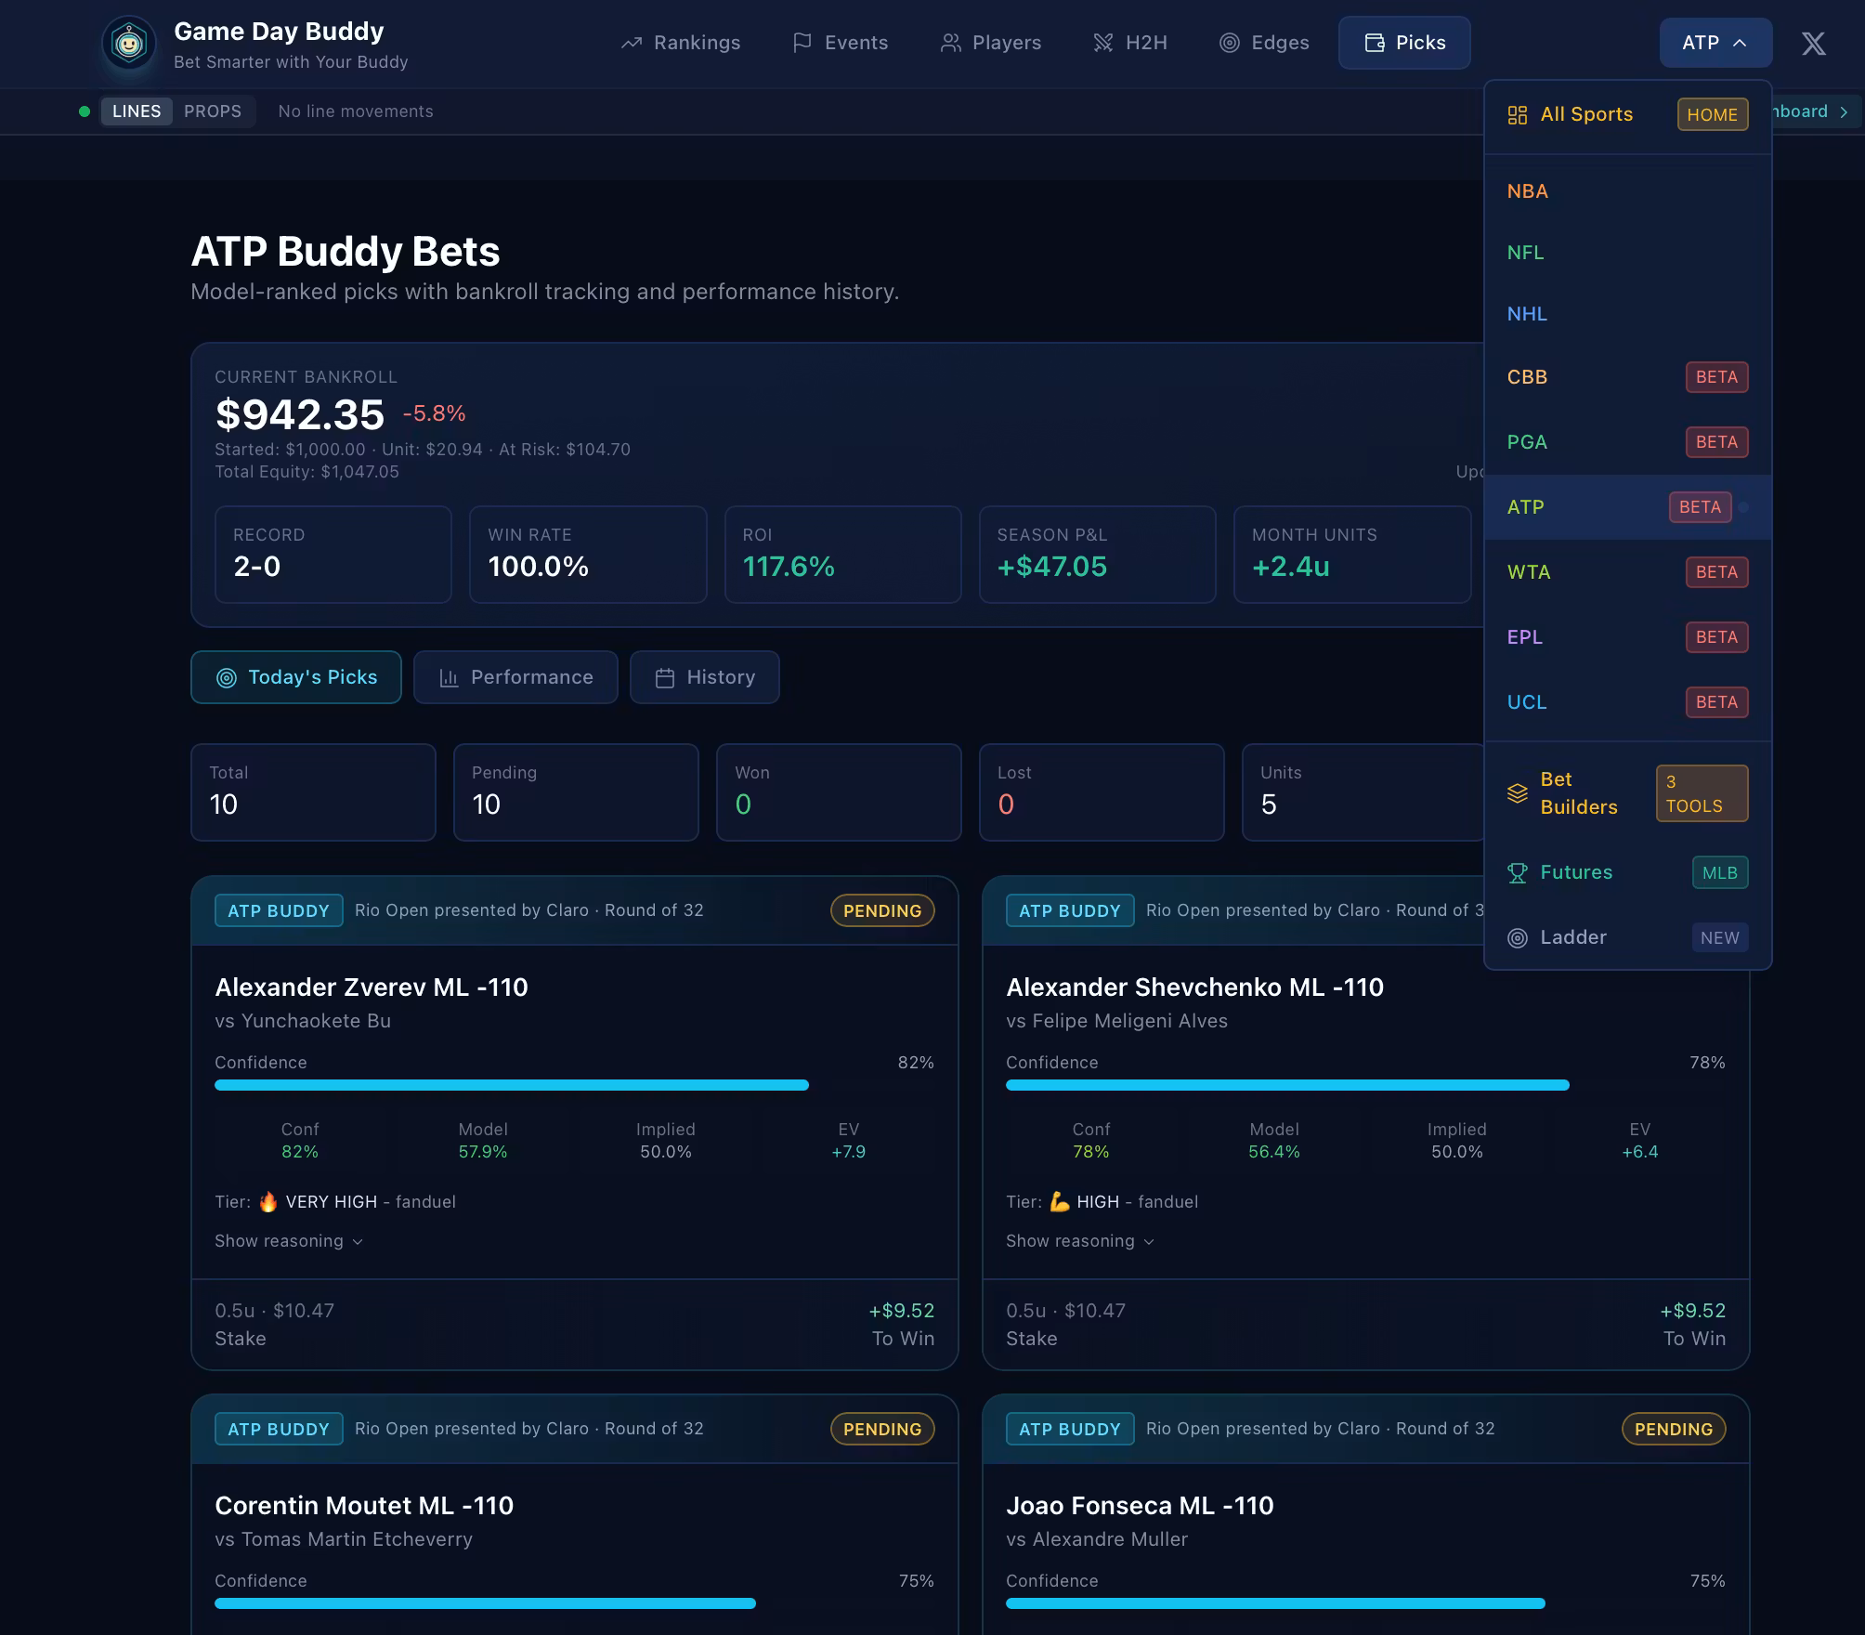Image resolution: width=1865 pixels, height=1635 pixels.
Task: Click the Game Day Buddy logo icon
Action: 128,43
